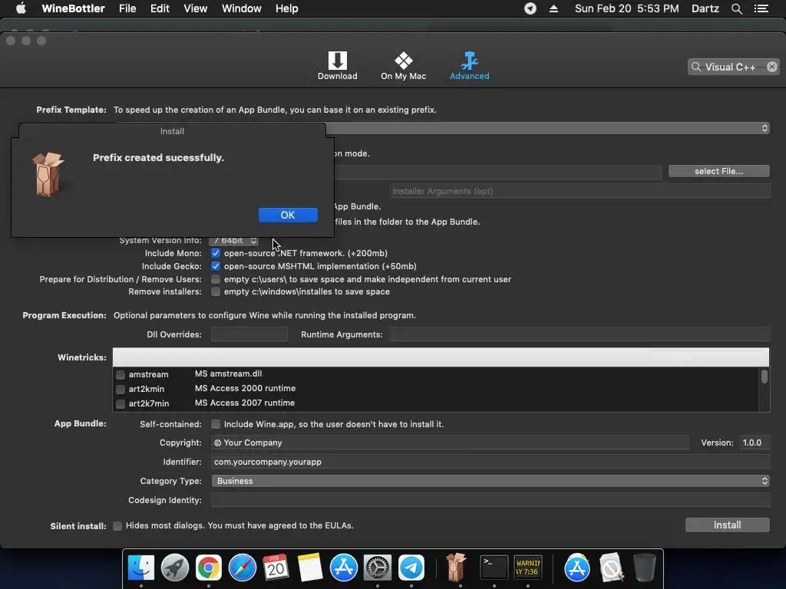Open Spotlight search in menu bar
The height and width of the screenshot is (589, 786).
736,8
